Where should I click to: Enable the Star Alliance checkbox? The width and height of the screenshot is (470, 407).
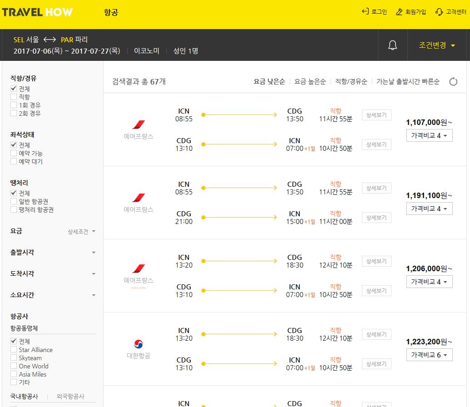(x=14, y=349)
